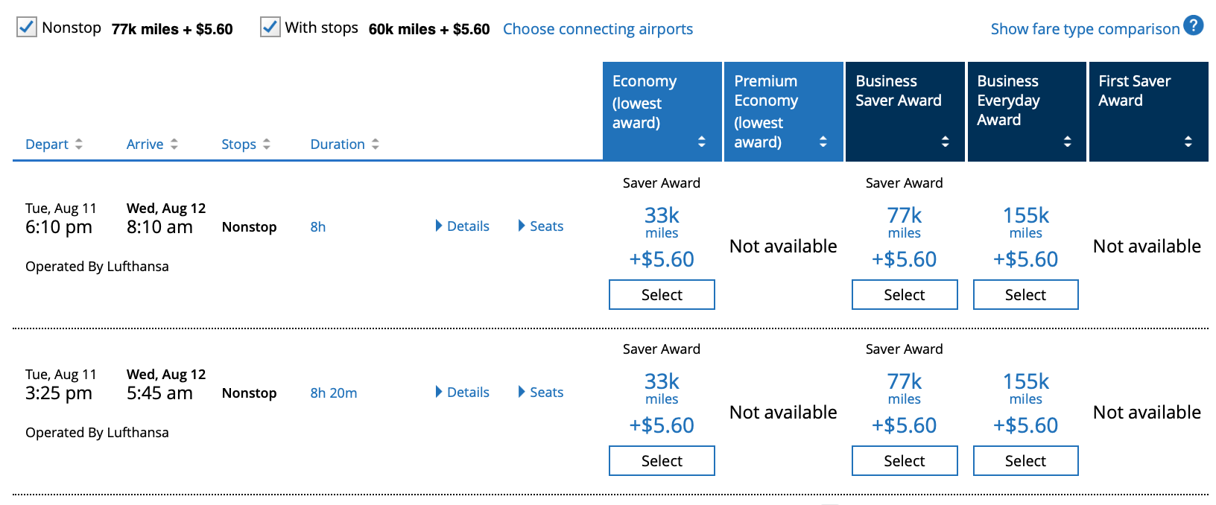Click Show fare type comparison

coord(1082,28)
